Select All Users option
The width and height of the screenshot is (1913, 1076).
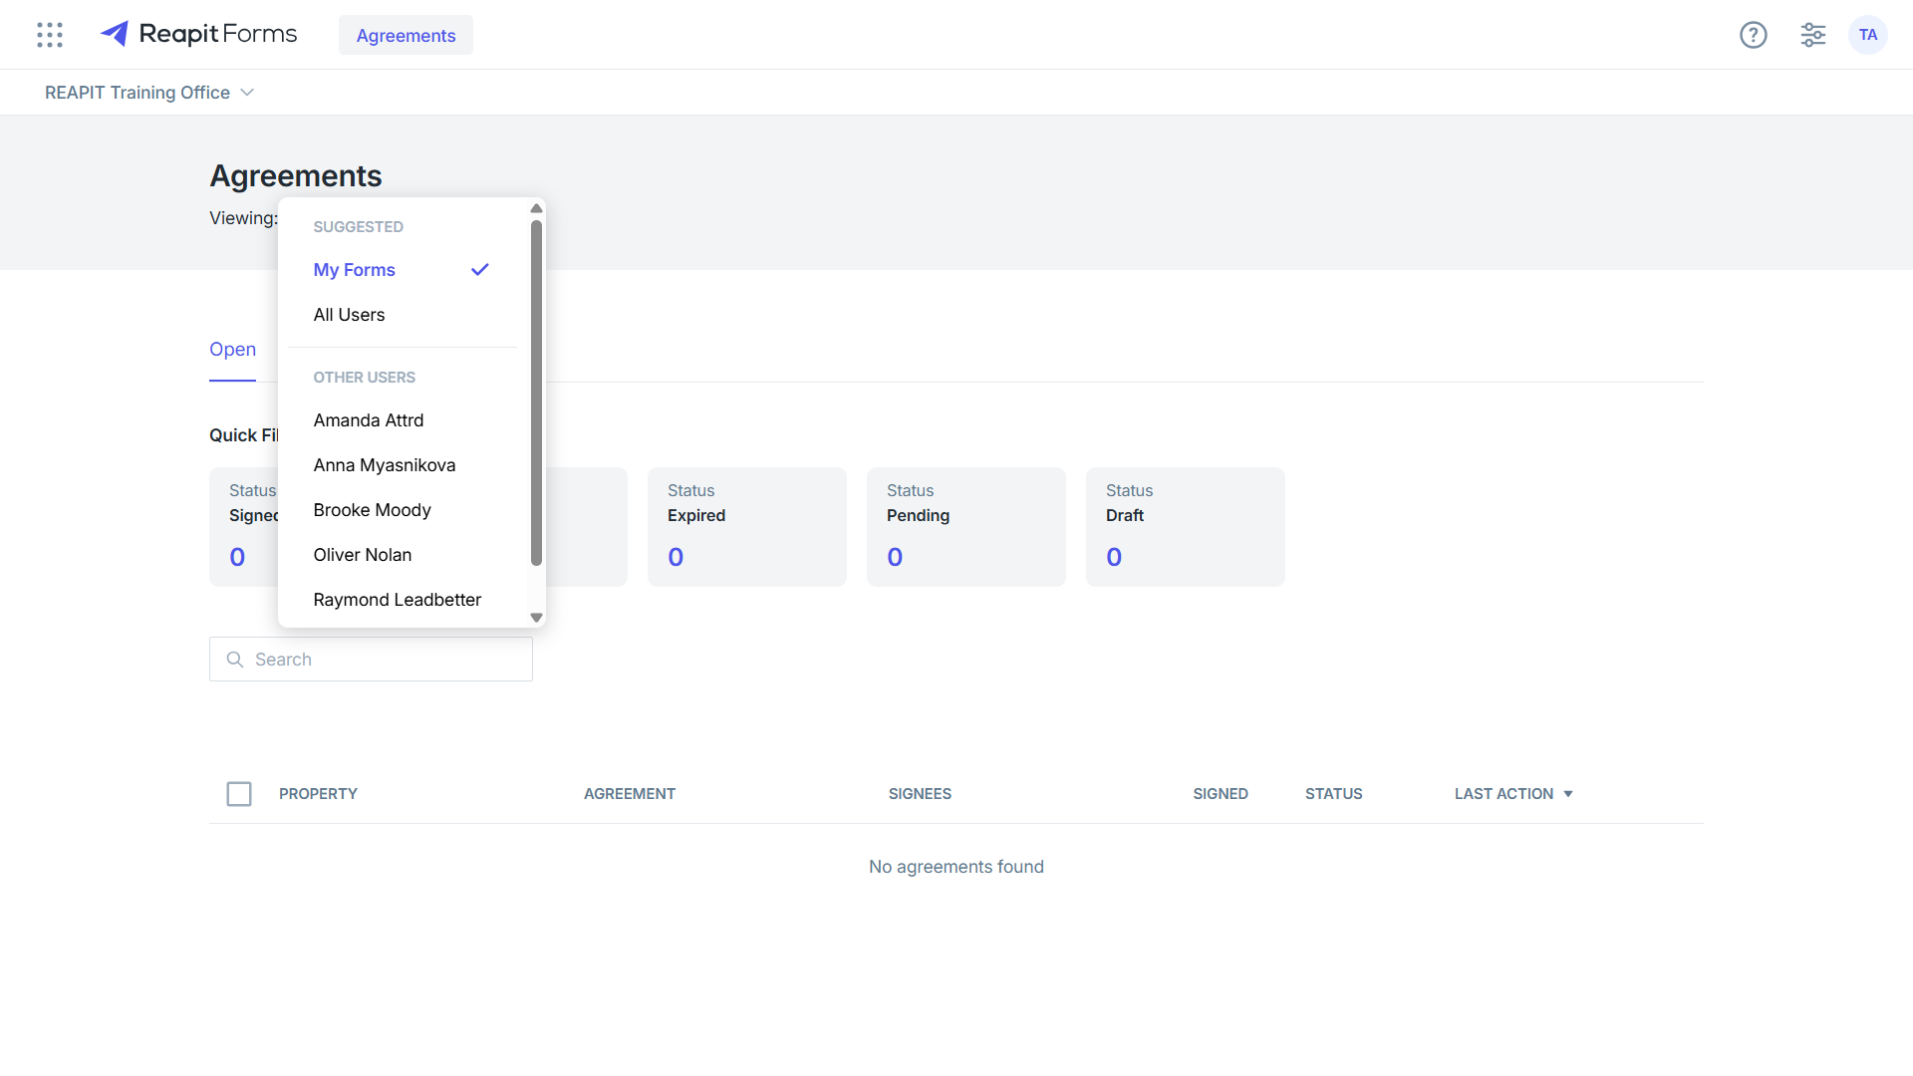pyautogui.click(x=403, y=315)
